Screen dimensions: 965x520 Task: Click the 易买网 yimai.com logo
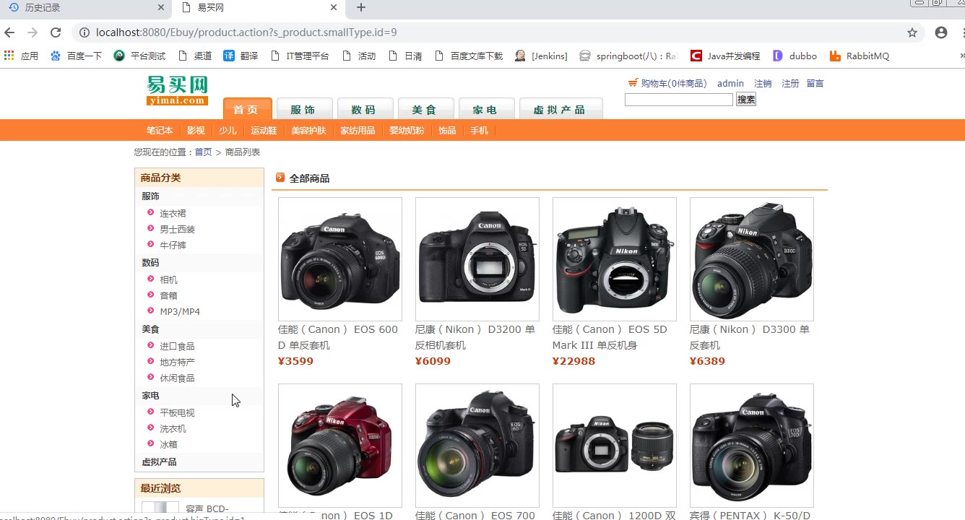coord(177,90)
